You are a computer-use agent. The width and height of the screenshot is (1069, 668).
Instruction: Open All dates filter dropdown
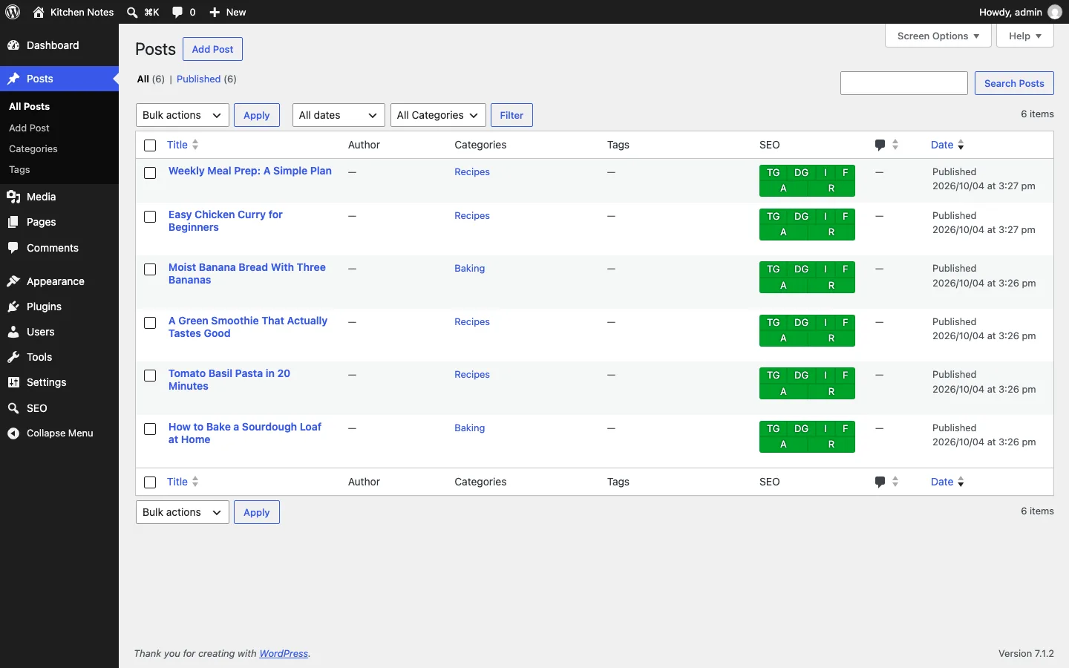(339, 115)
